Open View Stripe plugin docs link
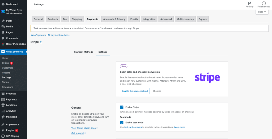272x139 pixels. (84, 128)
